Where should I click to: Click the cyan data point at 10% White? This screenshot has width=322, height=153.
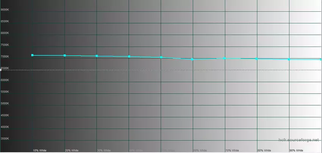point(33,55)
